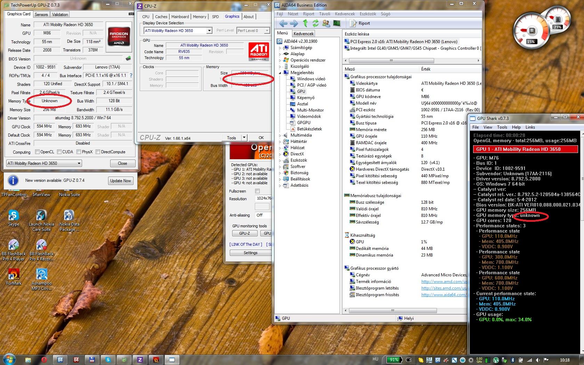
Task: Open CPU-Z Tools dropdown arrow
Action: [x=244, y=138]
